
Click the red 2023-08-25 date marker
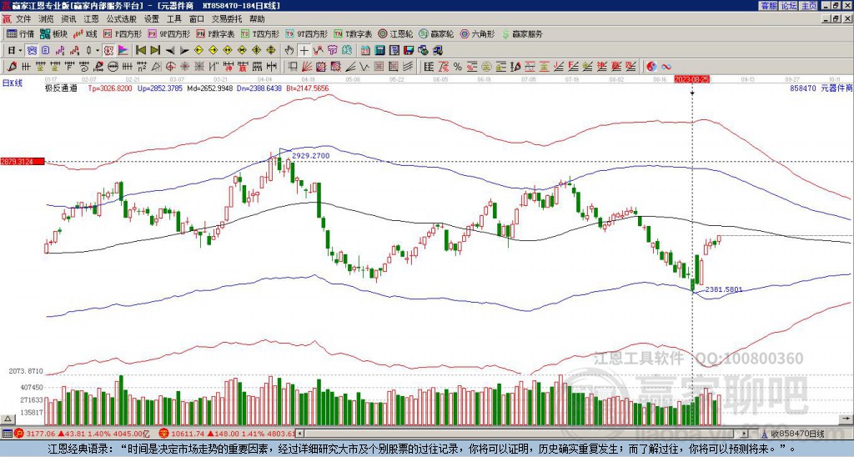(x=691, y=79)
